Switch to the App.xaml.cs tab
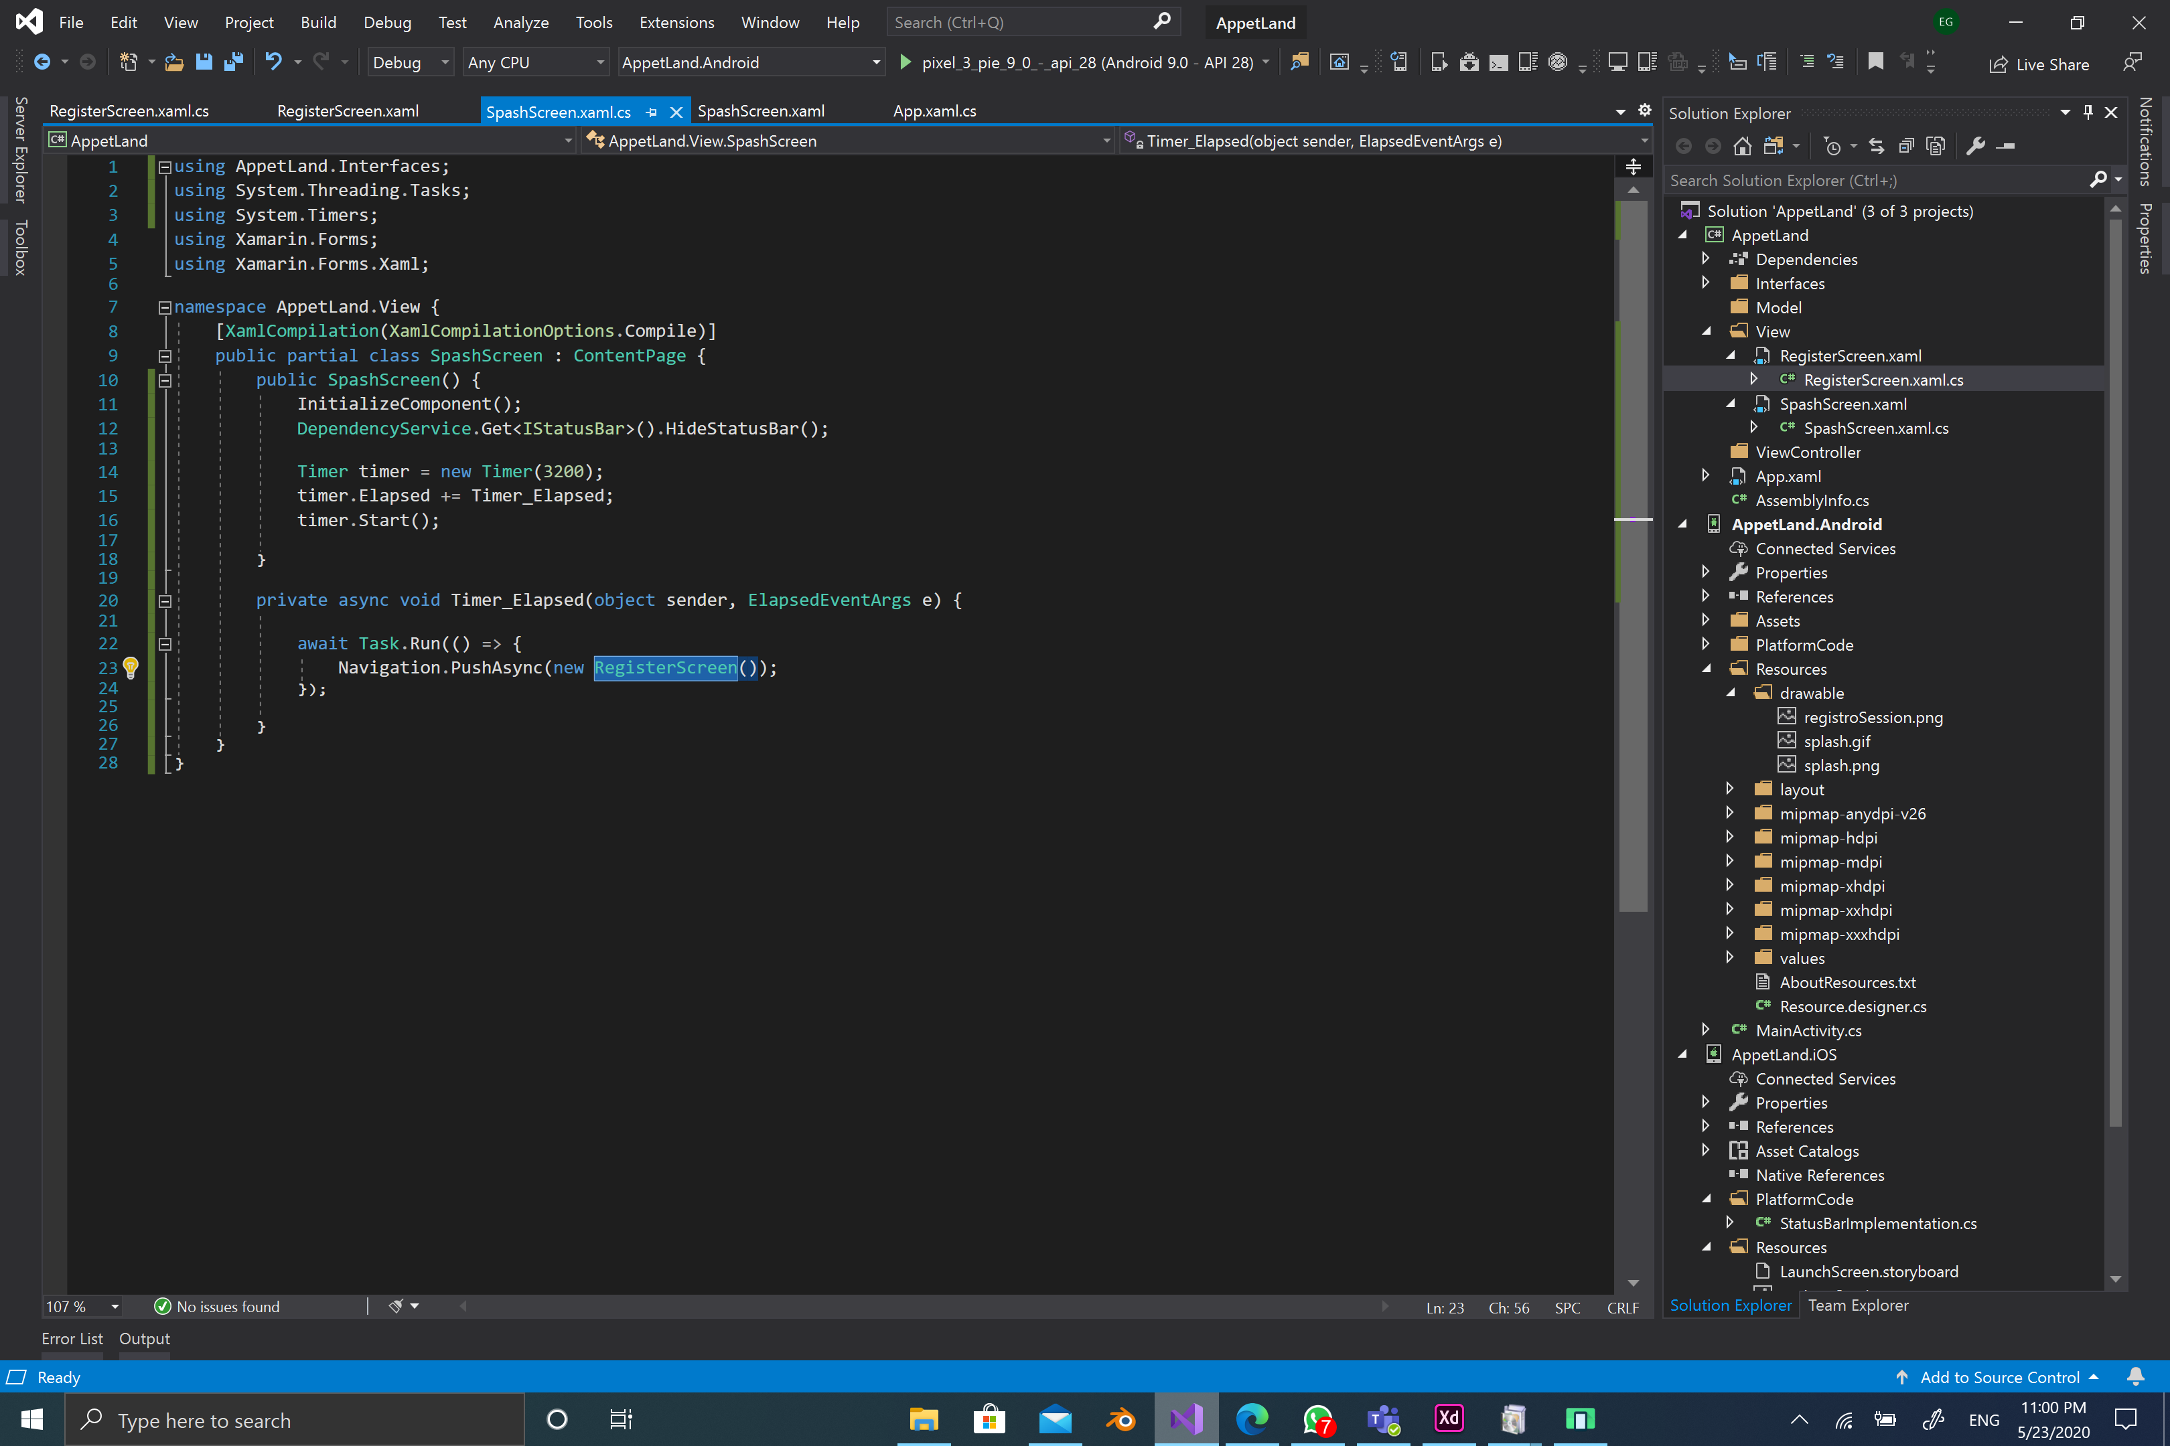 point(934,110)
